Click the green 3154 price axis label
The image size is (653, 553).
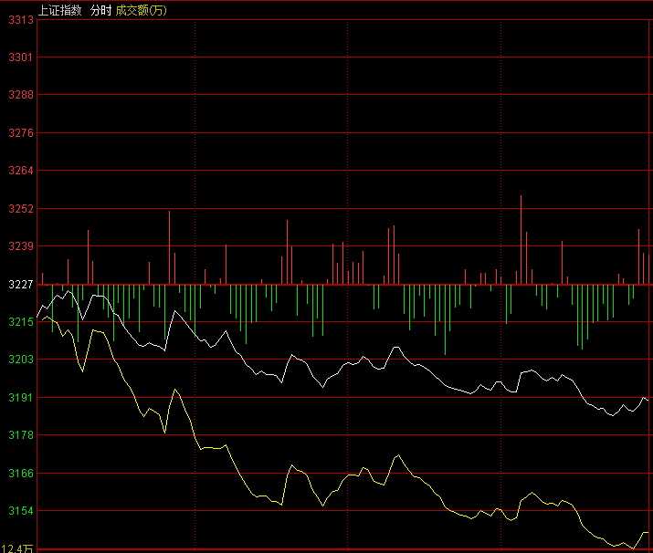[x=21, y=511]
